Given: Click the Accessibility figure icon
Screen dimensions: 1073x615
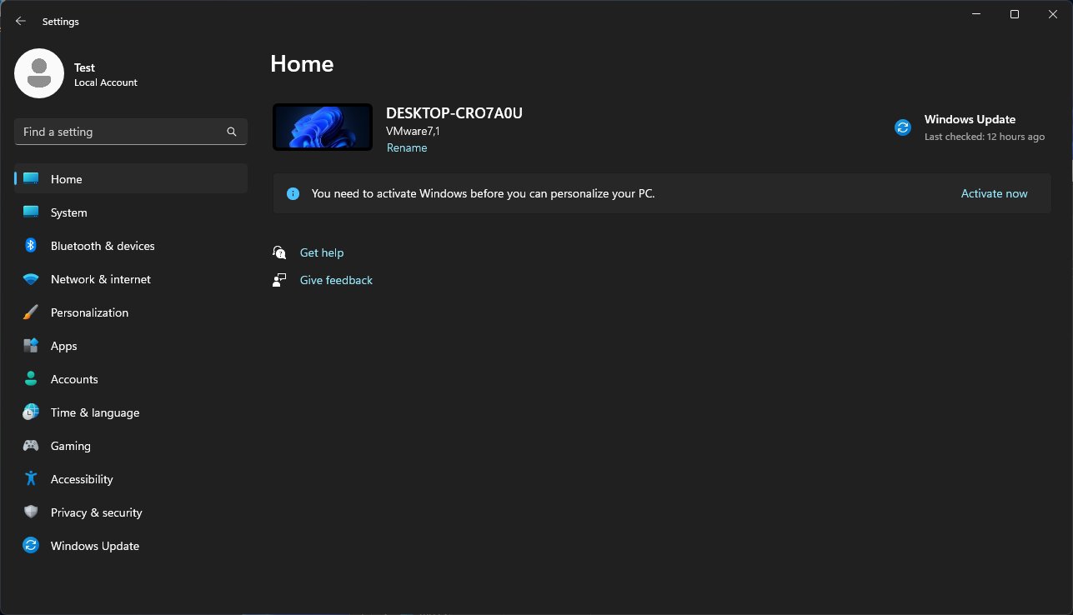Looking at the screenshot, I should pos(31,479).
